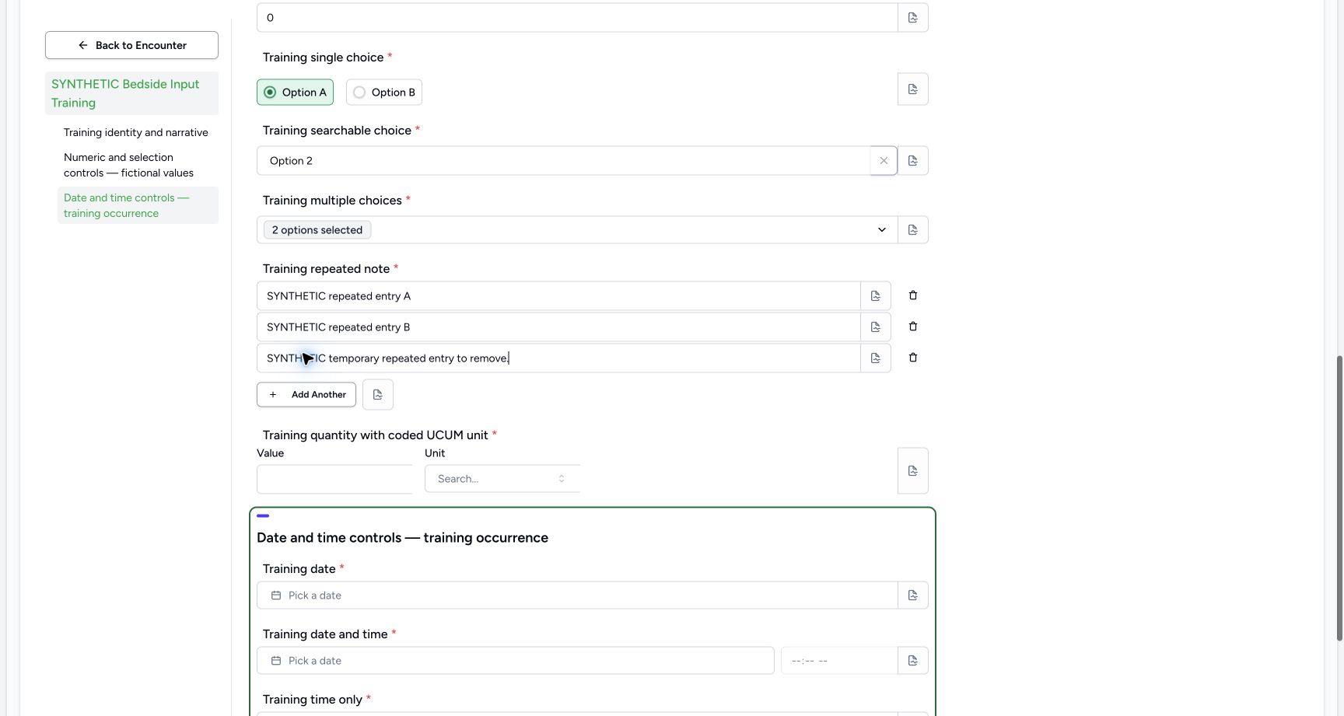Remove the temporary repeated entry via trash icon
Screen dimensions: 1344x716
pyautogui.click(x=913, y=358)
